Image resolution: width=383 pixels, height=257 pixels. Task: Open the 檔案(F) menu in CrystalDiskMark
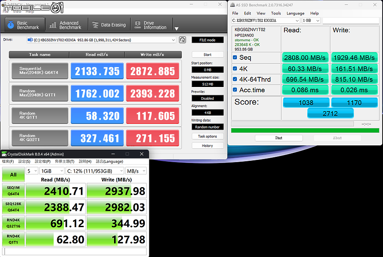8,161
